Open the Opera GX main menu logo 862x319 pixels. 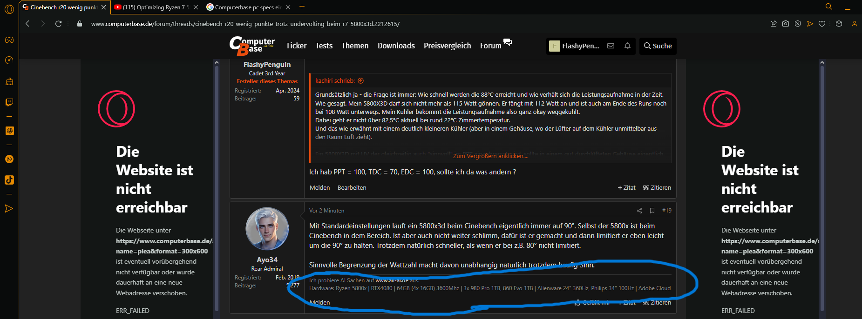click(x=9, y=9)
